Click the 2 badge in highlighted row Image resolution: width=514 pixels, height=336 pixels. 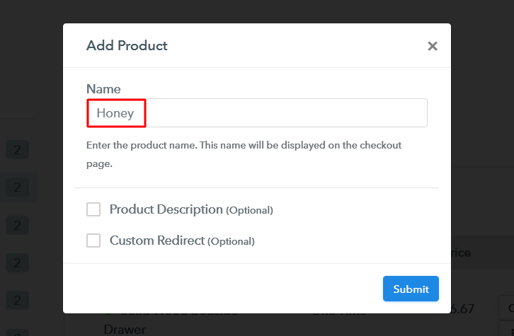18,187
